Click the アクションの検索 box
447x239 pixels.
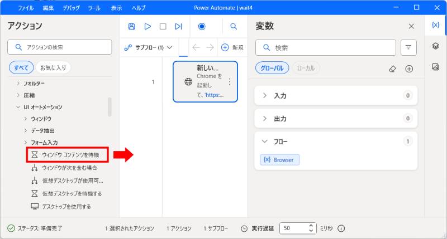pyautogui.click(x=60, y=47)
